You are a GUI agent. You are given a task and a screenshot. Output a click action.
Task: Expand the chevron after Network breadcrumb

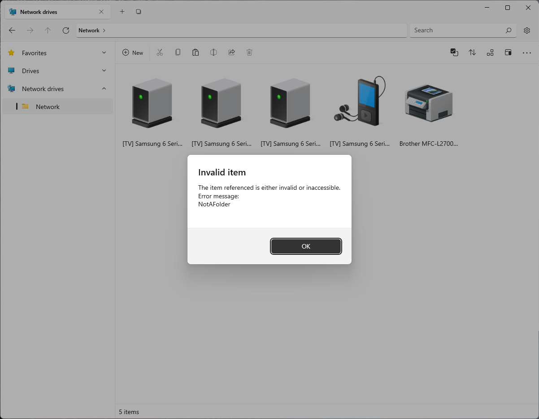(104, 31)
